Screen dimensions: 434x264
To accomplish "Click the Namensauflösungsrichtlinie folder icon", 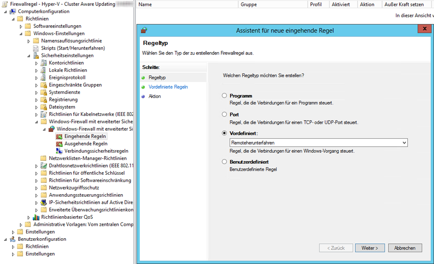I will pyautogui.click(x=36, y=41).
